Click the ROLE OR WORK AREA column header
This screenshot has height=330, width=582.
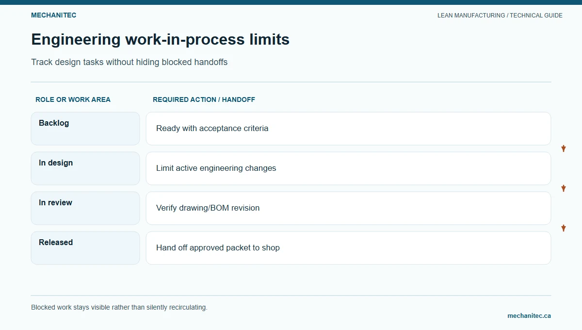(73, 99)
